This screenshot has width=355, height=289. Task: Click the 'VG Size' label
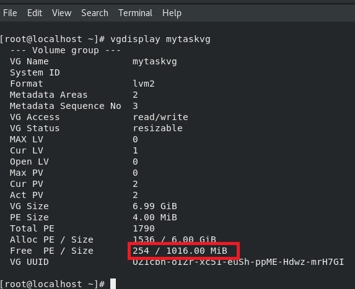click(29, 206)
